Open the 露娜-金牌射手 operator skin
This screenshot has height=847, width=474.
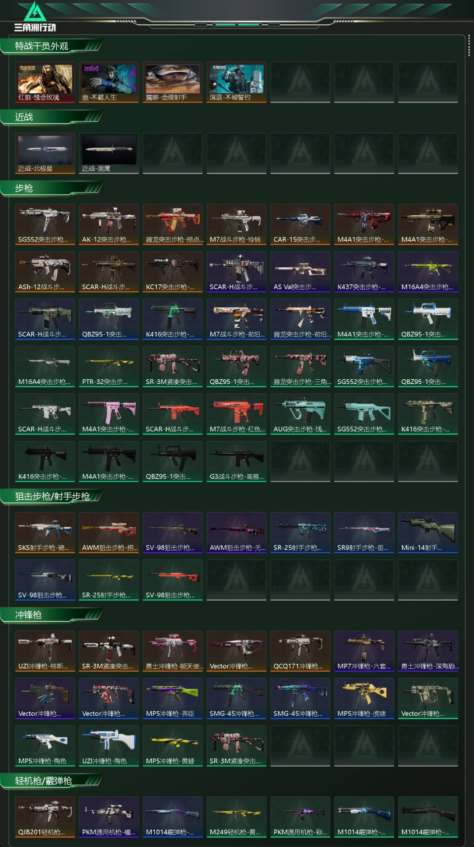tap(173, 82)
